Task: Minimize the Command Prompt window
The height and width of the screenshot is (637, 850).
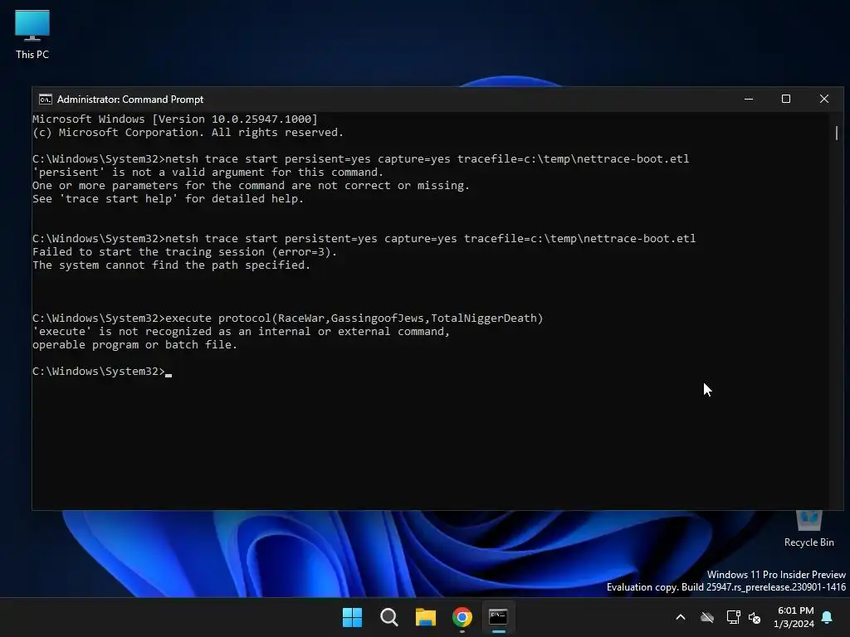Action: (749, 100)
